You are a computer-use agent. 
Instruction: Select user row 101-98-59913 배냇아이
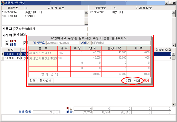click(x=43, y=16)
